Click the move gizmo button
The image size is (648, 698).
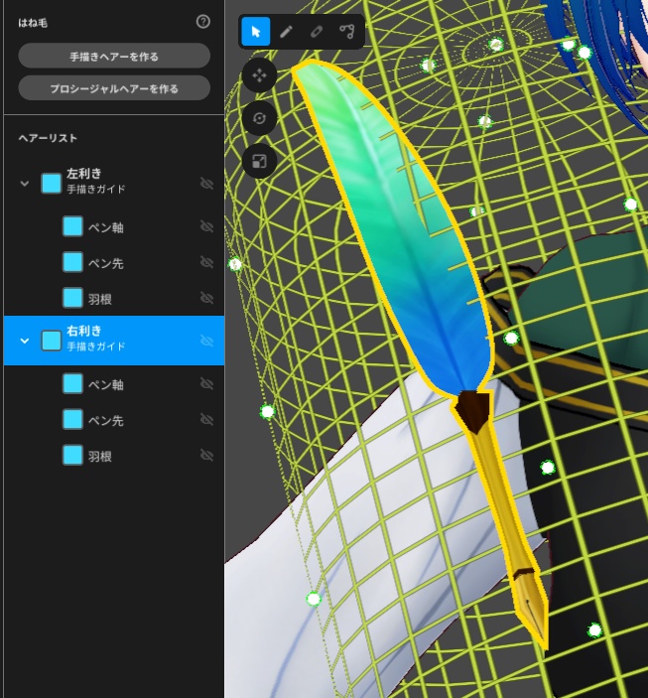(x=259, y=75)
